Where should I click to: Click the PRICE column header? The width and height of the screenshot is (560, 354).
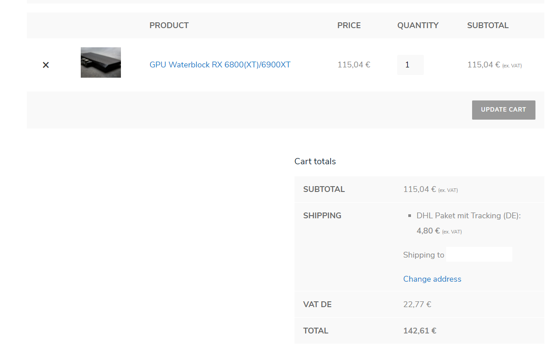click(x=349, y=25)
